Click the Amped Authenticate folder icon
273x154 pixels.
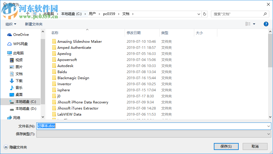[x=54, y=48]
